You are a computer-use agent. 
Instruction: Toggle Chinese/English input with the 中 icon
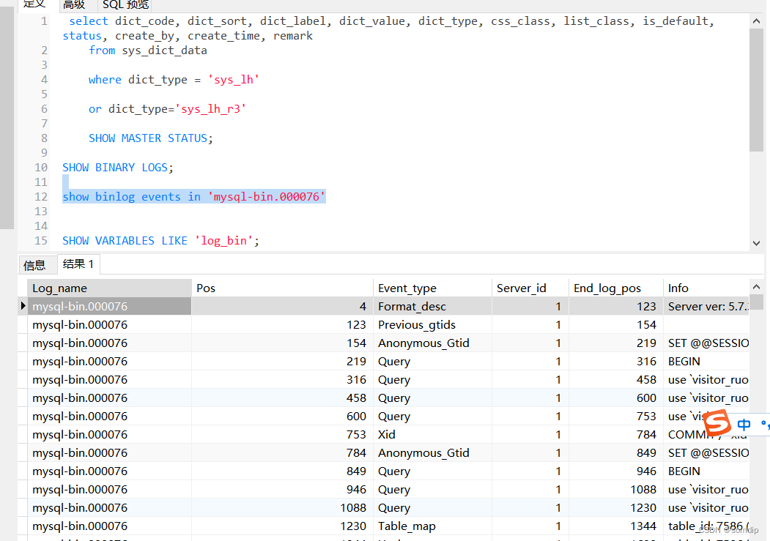[x=744, y=425]
